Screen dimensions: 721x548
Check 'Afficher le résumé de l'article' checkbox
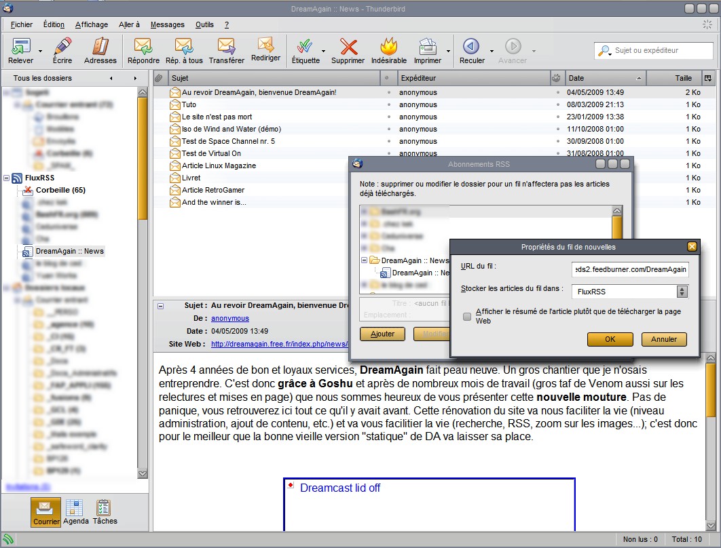[x=467, y=317]
